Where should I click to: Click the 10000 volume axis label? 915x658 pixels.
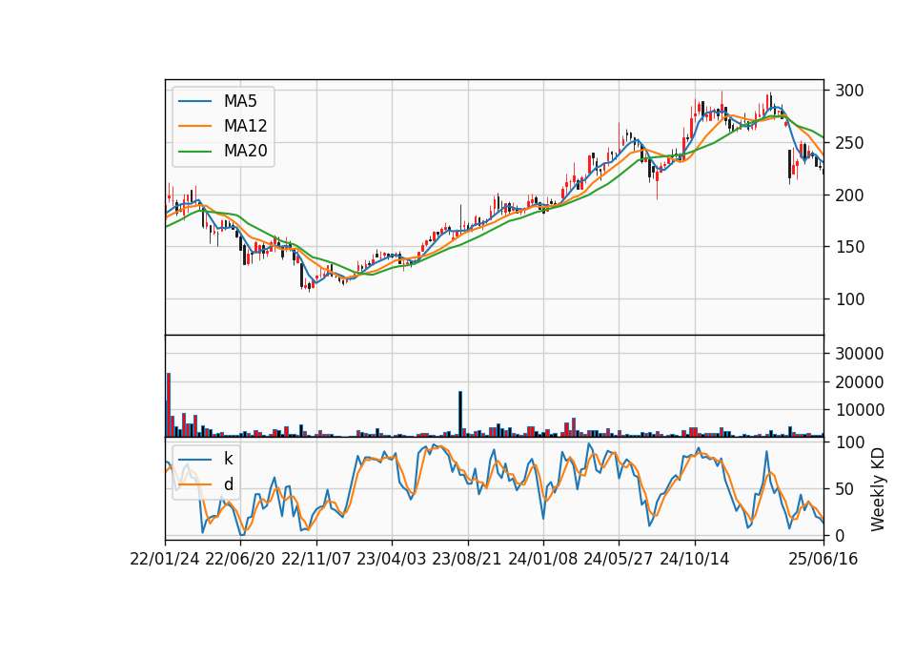[x=859, y=410]
